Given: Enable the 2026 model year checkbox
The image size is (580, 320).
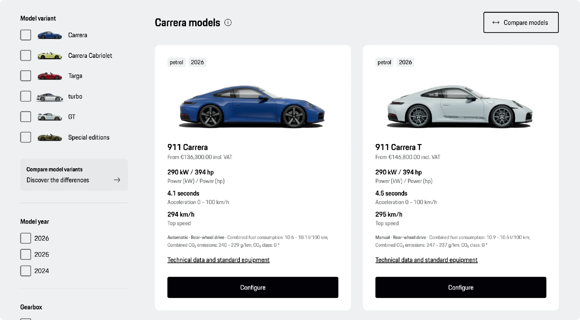Looking at the screenshot, I should (26, 238).
